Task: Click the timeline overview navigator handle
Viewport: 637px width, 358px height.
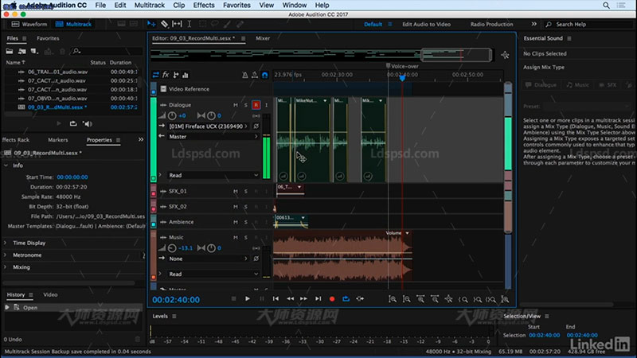Action: [x=456, y=55]
